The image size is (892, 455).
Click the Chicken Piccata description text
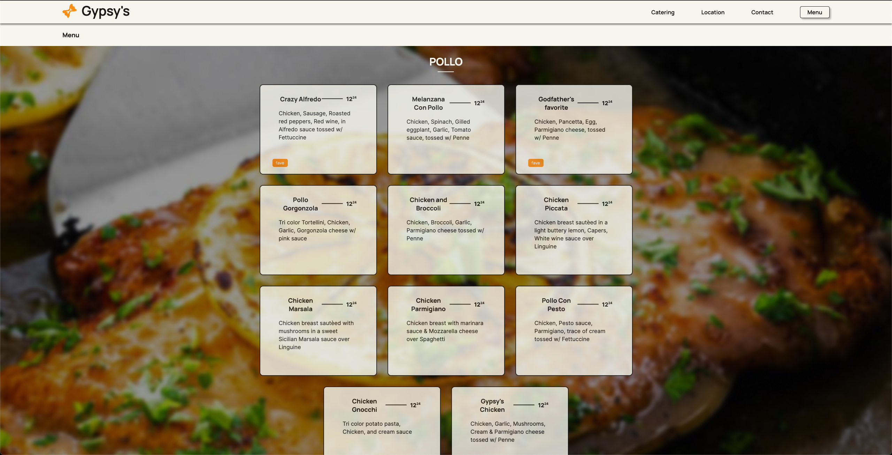tap(571, 234)
